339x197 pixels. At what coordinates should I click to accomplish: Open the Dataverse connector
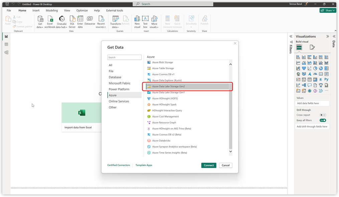coord(90,20)
